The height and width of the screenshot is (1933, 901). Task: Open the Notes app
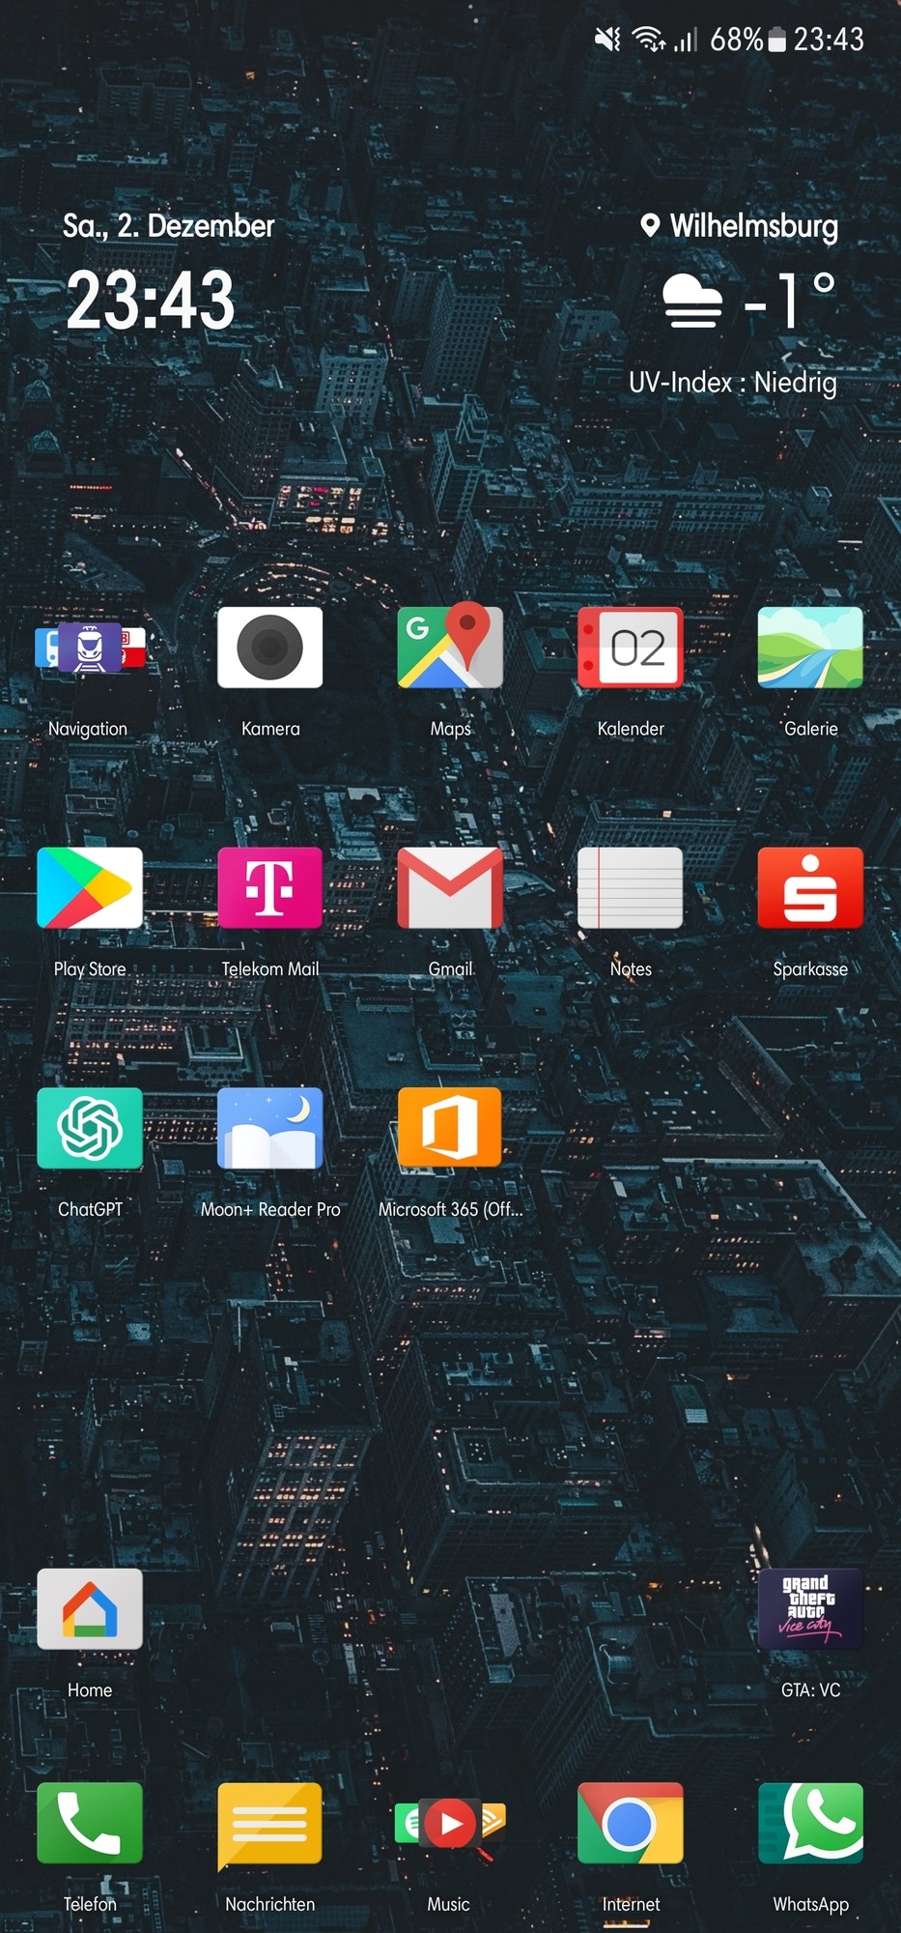631,888
